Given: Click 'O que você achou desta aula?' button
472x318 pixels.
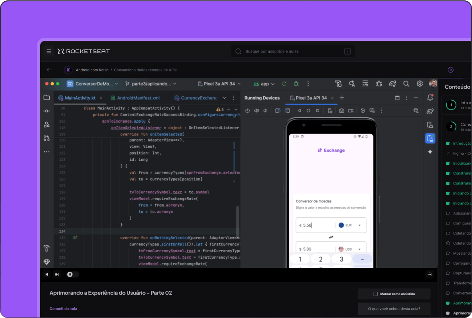Looking at the screenshot, I should coord(394,309).
